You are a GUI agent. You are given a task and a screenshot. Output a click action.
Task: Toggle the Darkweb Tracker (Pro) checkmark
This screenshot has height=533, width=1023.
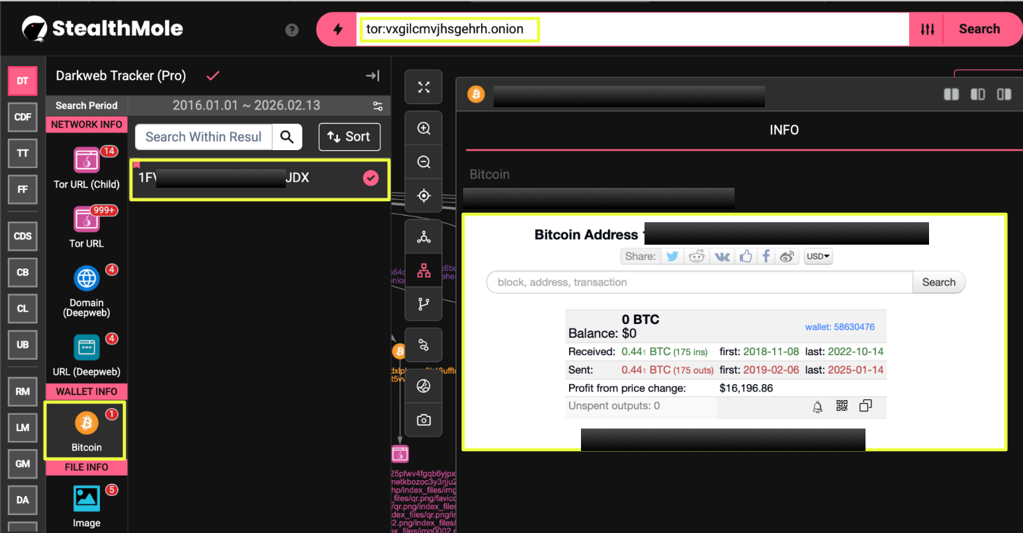pos(212,76)
